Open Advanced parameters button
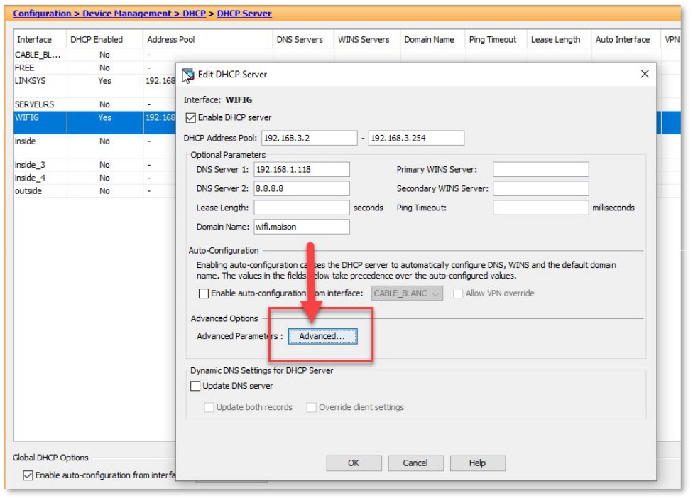This screenshot has height=501, width=693. (x=322, y=337)
